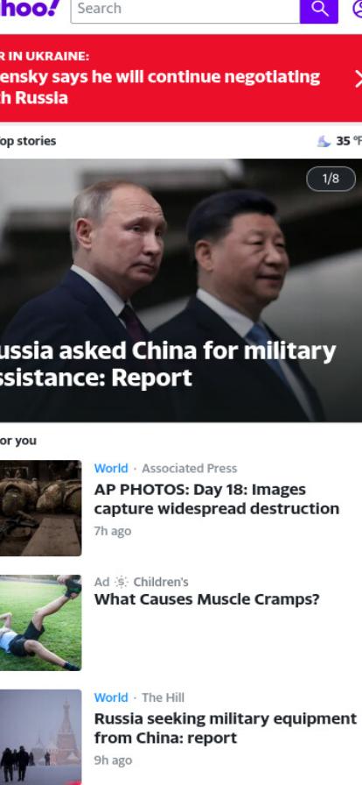Open Zelensky negotiating with Russia headline
362x785 pixels.
tap(160, 87)
